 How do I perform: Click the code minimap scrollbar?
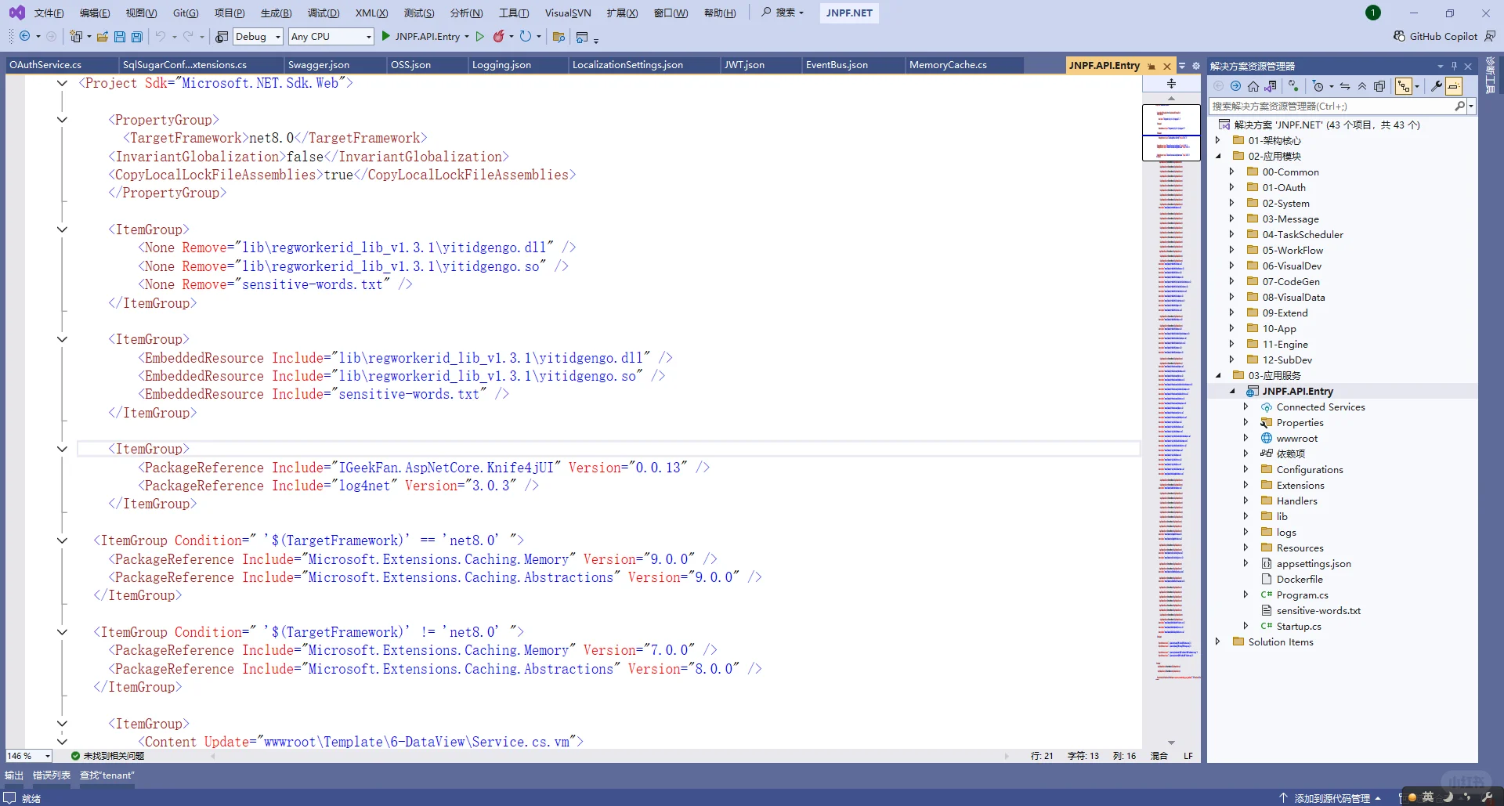pos(1171,418)
